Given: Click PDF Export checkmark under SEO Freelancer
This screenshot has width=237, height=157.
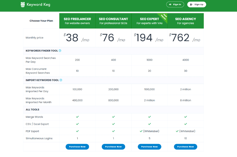Looking at the screenshot, I should point(77,131).
